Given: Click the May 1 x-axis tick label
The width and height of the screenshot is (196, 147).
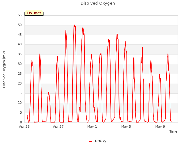Looking at the screenshot, I should pos(92,126).
